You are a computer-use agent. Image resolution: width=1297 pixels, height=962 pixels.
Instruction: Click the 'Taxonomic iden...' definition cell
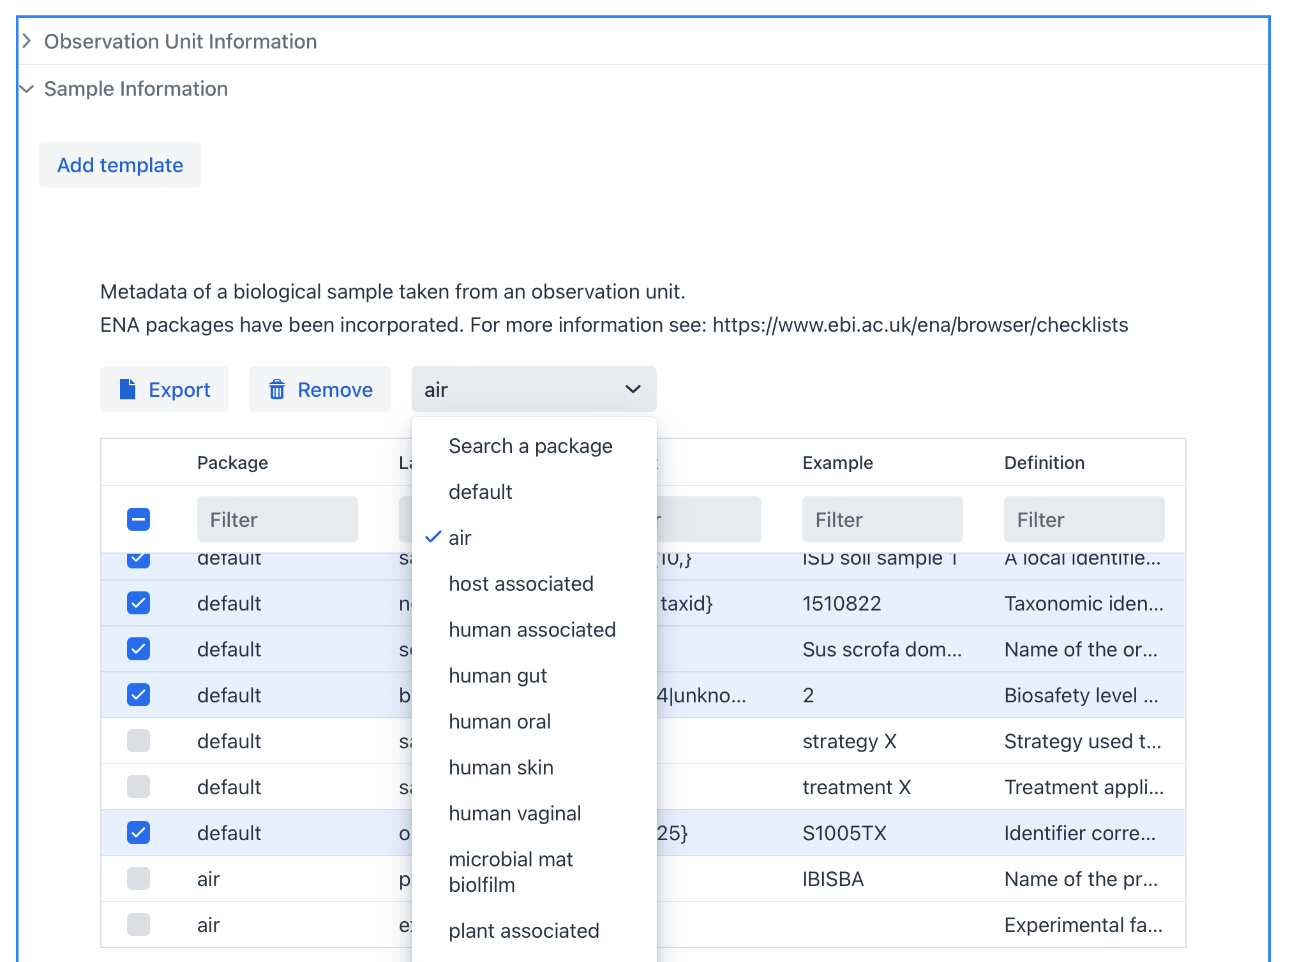click(1084, 603)
